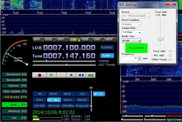Expand the Device selection dropdown
The width and height of the screenshot is (182, 122).
pyautogui.click(x=136, y=16)
